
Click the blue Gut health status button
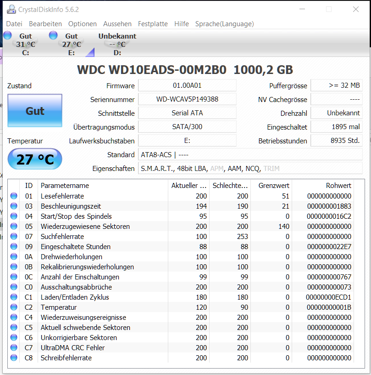click(35, 110)
